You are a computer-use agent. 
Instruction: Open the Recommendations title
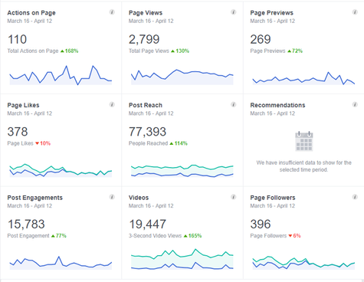(277, 105)
